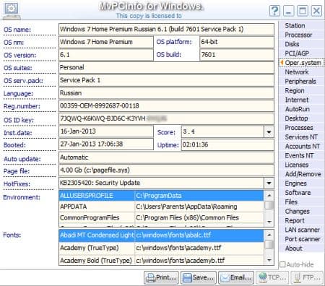
Task: Expand the HotFixes dropdown list
Action: [269, 183]
